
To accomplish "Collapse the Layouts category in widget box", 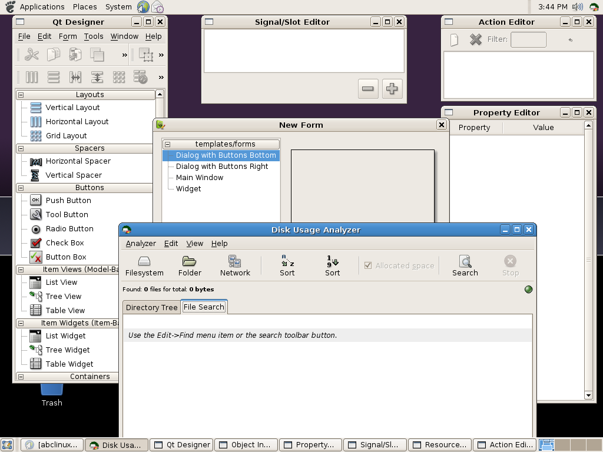I will pyautogui.click(x=21, y=95).
